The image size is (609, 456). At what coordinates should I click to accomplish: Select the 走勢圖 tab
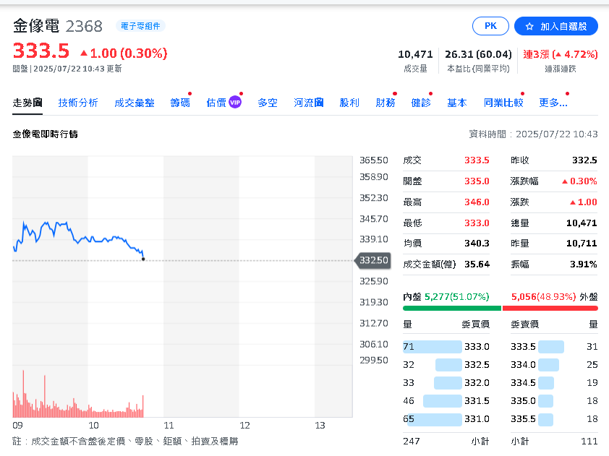point(27,103)
